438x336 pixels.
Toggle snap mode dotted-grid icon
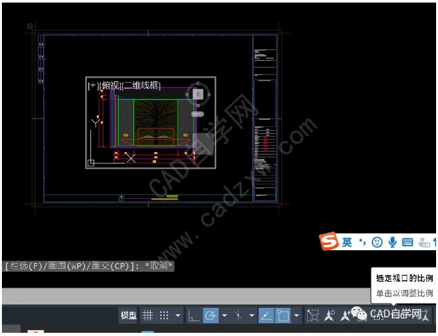click(x=164, y=315)
